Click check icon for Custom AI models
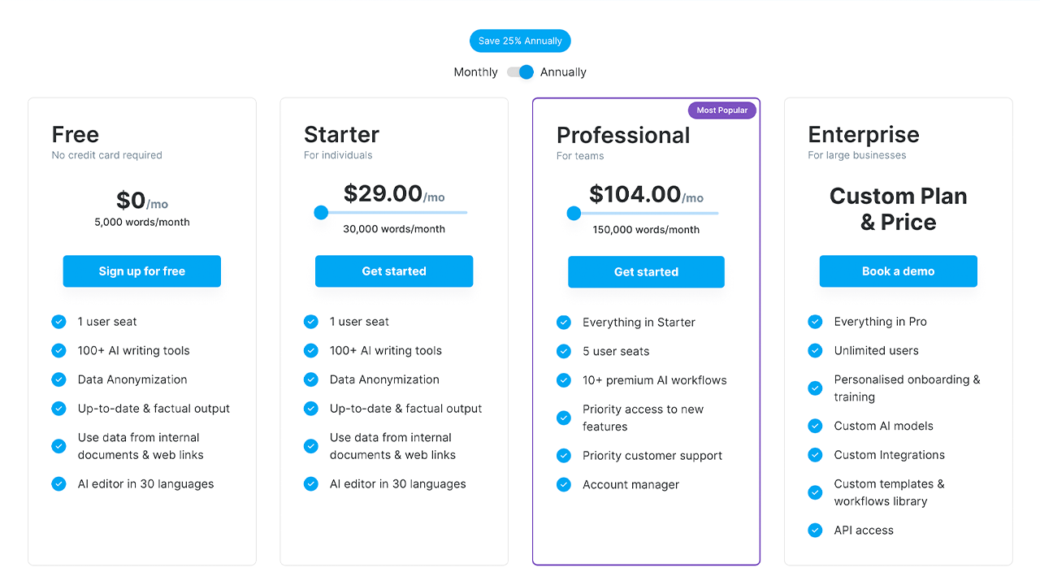The height and width of the screenshot is (585, 1040). click(x=815, y=426)
